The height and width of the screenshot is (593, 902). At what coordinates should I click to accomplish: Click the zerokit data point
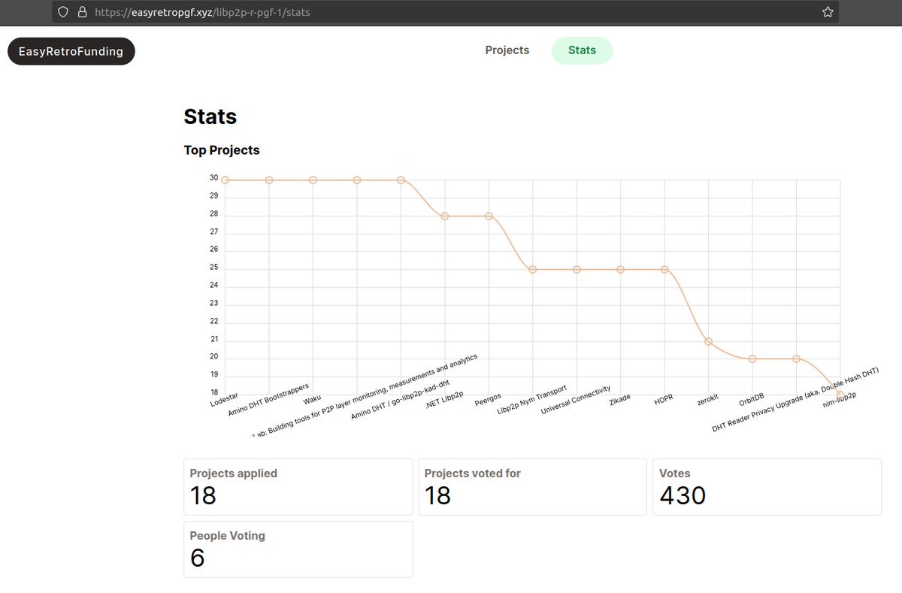tap(708, 341)
